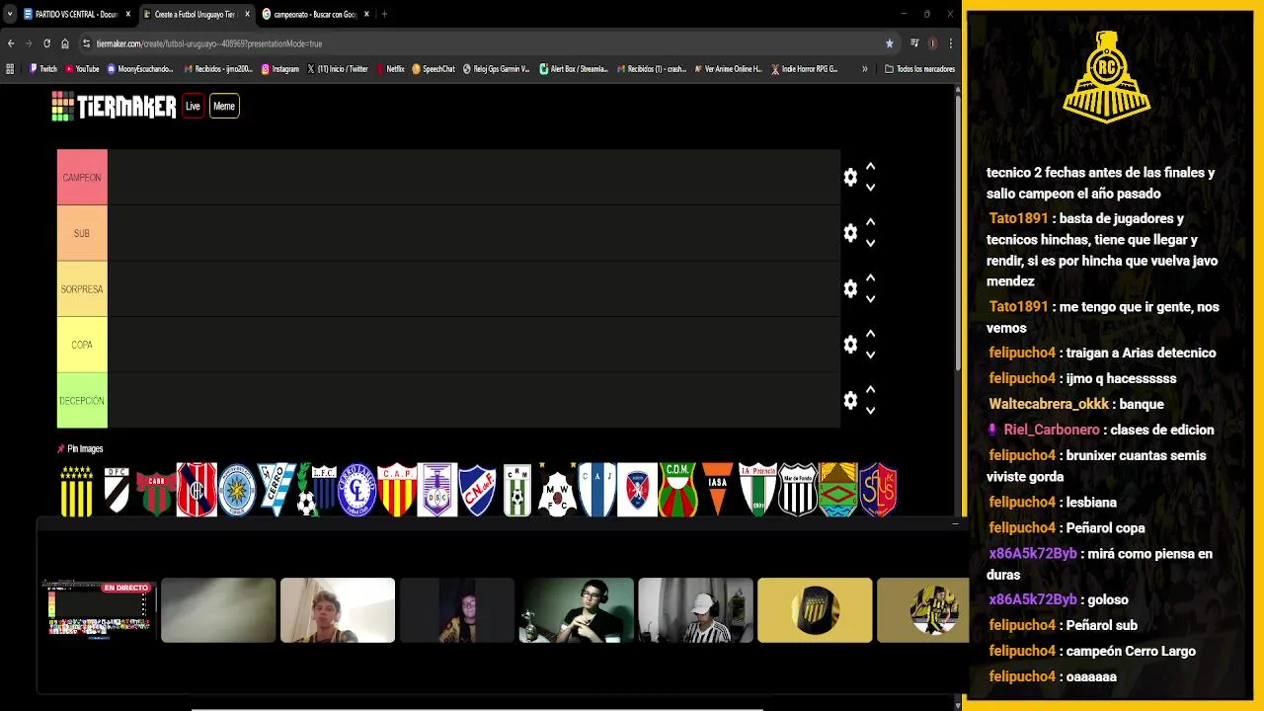
Task: Open Todos los marcadores folder
Action: point(918,69)
